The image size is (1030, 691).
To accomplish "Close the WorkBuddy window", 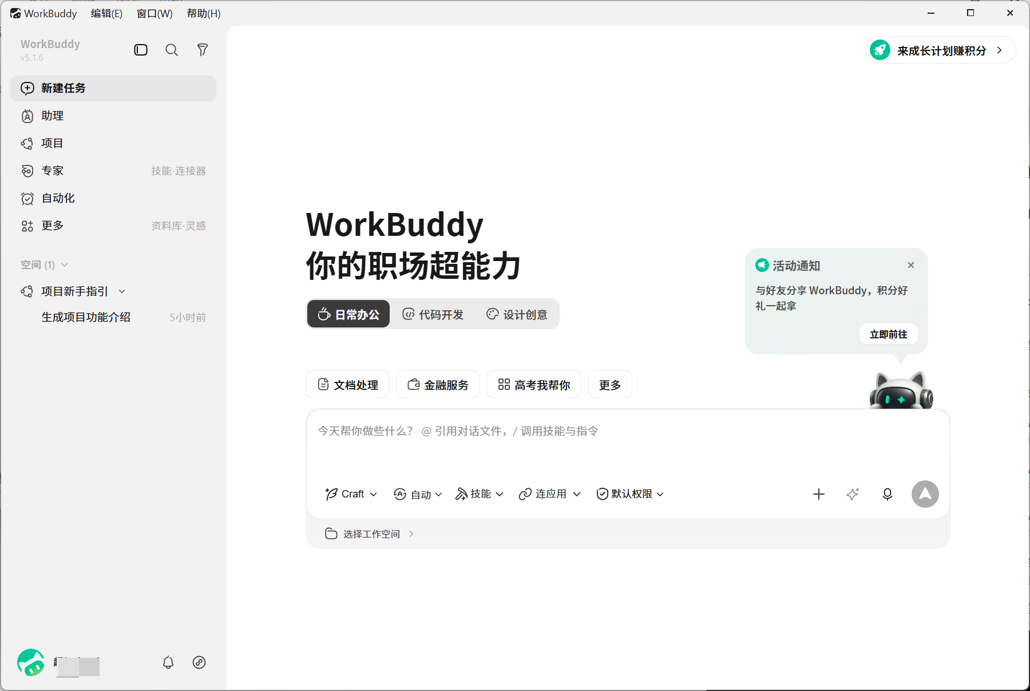I will [1010, 13].
